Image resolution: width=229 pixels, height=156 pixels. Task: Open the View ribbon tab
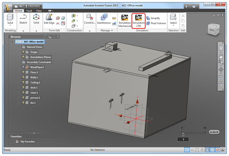point(39,11)
